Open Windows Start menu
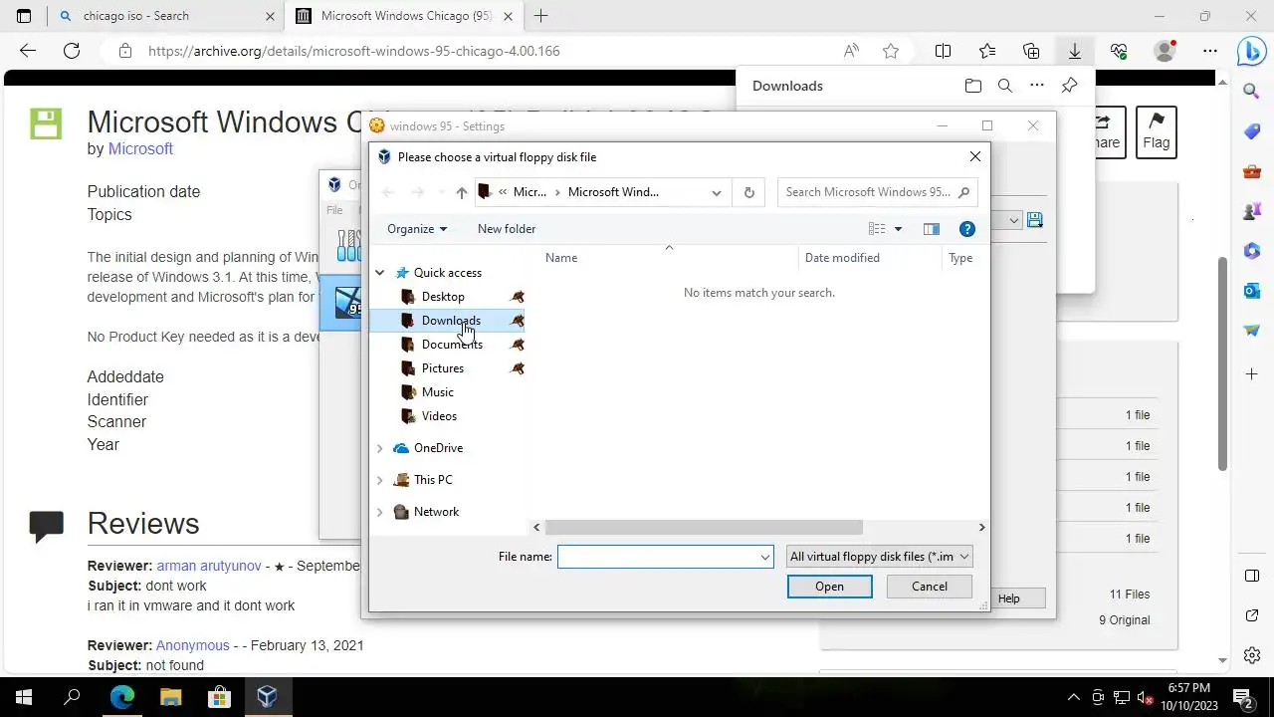This screenshot has height=717, width=1274. pos(24,697)
